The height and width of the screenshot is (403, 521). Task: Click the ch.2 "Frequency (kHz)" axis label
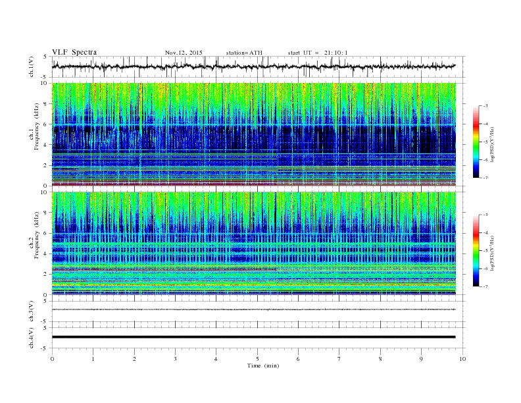coord(37,235)
